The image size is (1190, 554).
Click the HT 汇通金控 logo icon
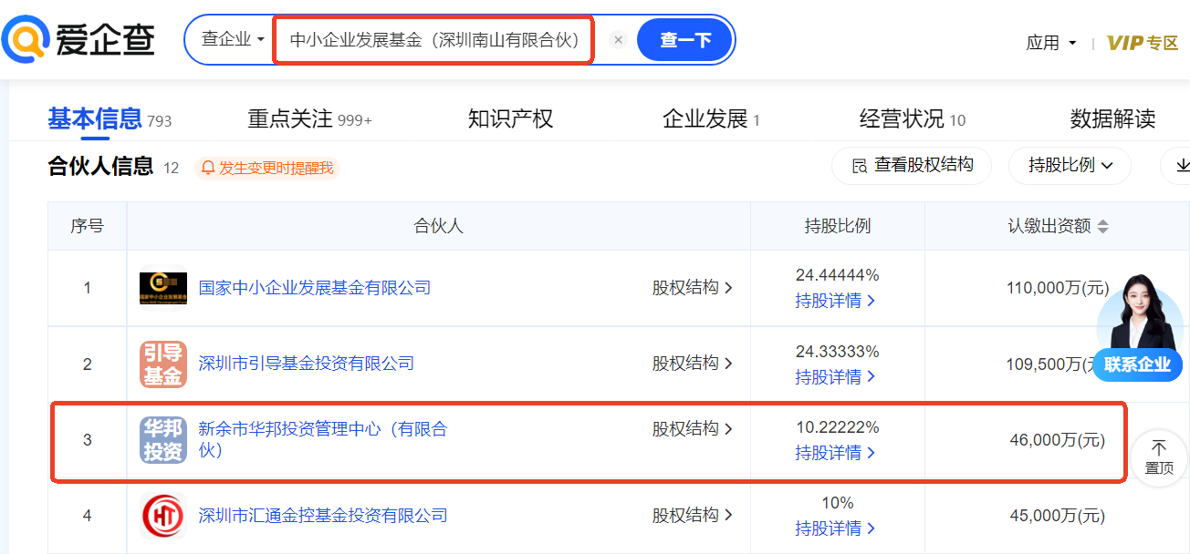point(162,516)
